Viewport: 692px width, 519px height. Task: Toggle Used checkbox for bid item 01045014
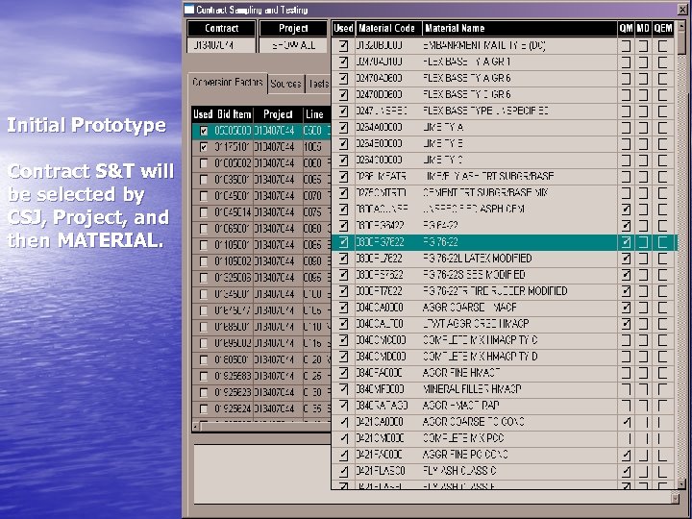pyautogui.click(x=204, y=212)
